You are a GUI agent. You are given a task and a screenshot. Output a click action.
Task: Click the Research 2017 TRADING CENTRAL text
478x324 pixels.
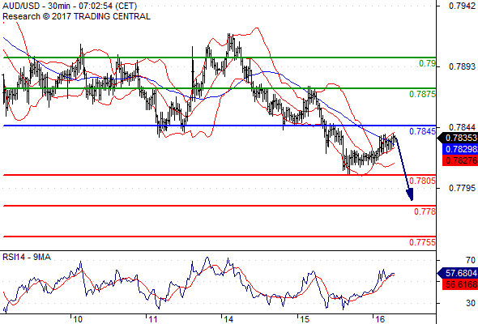click(76, 16)
